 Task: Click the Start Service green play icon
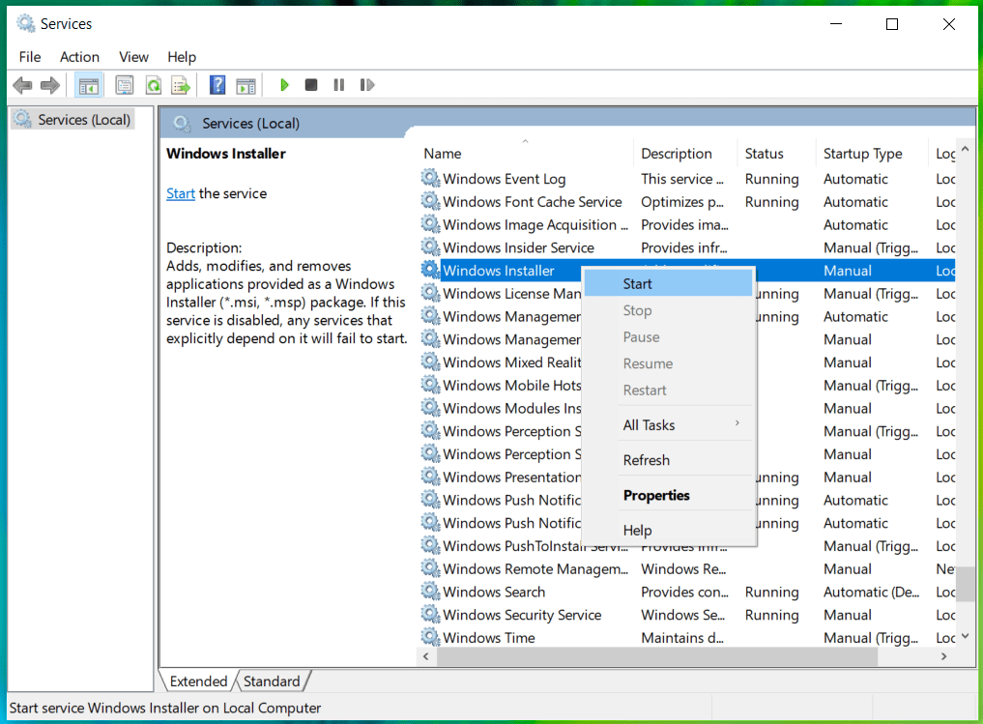[284, 85]
